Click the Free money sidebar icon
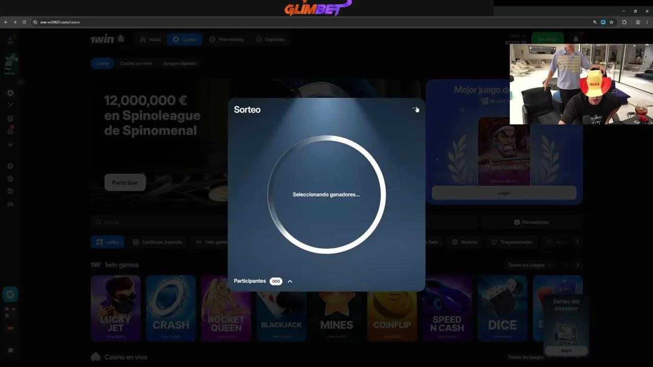The image size is (653, 367). click(x=10, y=64)
